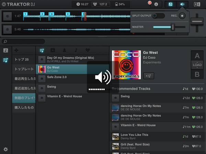The width and height of the screenshot is (206, 154).
Task: Select the トップ 25 playlist
Action: (x=24, y=60)
